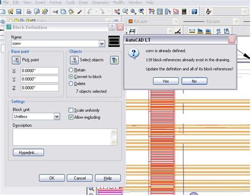Image resolution: width=252 pixels, height=195 pixels.
Task: Click Cancel in Block Definition dialog
Action: pyautogui.click(x=80, y=178)
